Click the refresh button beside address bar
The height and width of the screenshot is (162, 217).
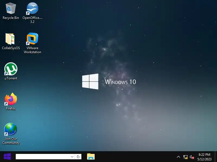[78, 157]
